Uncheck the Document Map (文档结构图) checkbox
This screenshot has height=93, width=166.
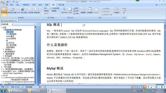pyautogui.click(x=50, y=8)
